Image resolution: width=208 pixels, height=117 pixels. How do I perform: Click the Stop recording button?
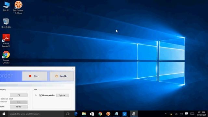[x=34, y=76]
